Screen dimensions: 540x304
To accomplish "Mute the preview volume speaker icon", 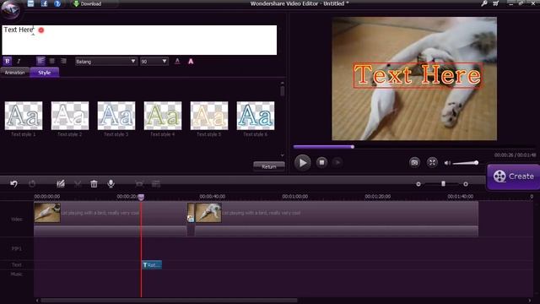I will pos(447,163).
